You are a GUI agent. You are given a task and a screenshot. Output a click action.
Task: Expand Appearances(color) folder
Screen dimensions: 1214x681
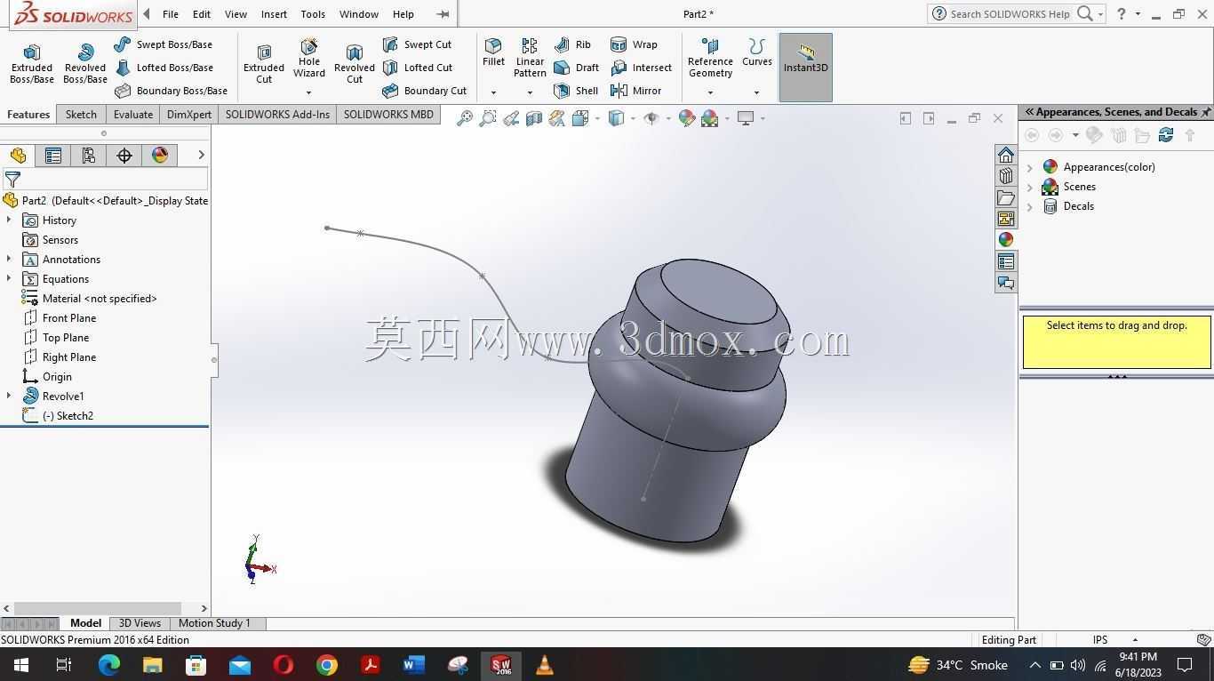click(x=1031, y=167)
